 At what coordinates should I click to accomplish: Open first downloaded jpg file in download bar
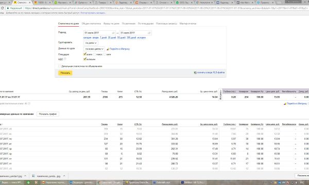tap(11, 176)
